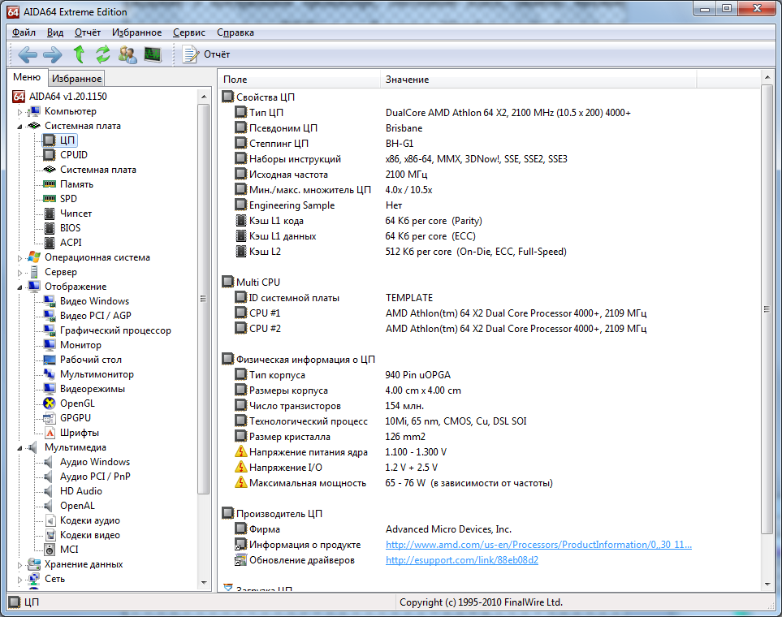Screen dimensions: 782x617
Task: Switch to the Меню tab
Action: pyautogui.click(x=27, y=77)
